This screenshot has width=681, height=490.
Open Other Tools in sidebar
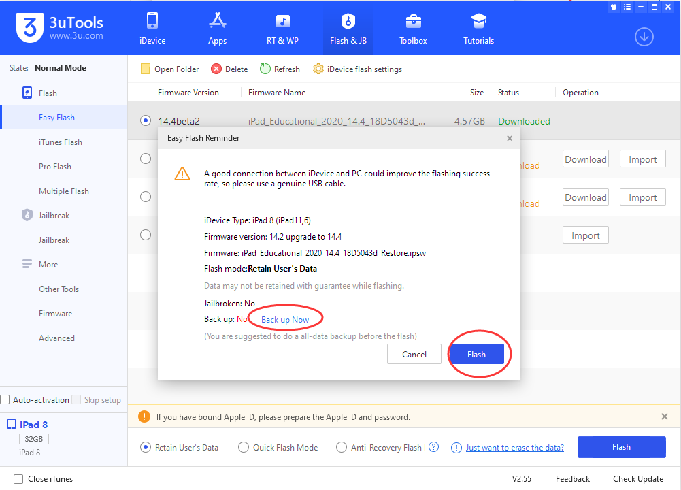pos(59,289)
